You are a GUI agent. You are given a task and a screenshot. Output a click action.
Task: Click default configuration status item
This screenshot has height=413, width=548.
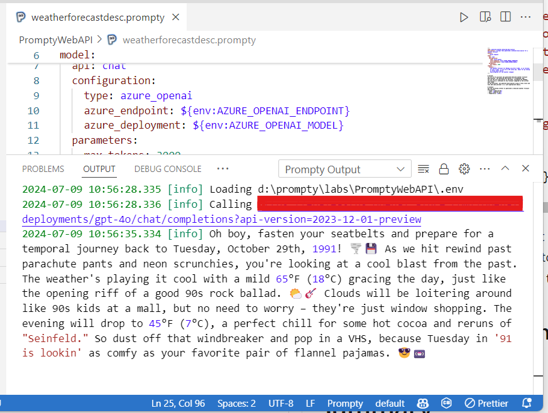pos(390,404)
